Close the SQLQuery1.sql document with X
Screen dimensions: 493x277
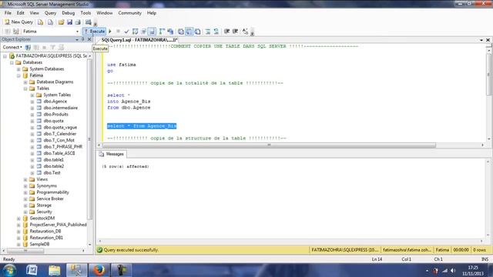coord(488,40)
